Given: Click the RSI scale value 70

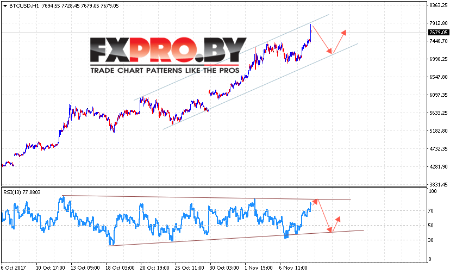Looking at the screenshot, I should (x=431, y=211).
